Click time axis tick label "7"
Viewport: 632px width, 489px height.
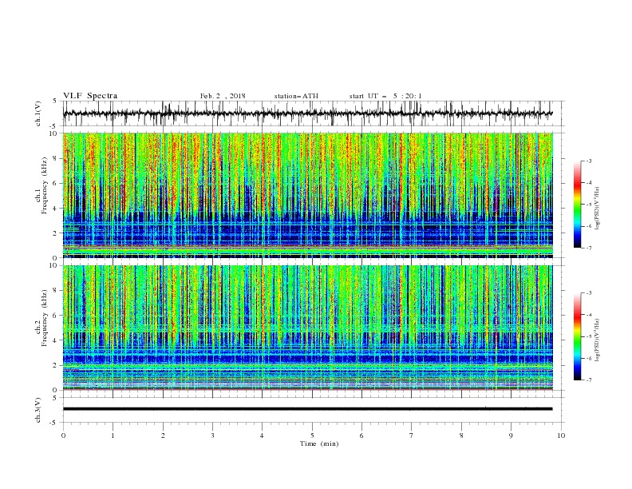(412, 435)
